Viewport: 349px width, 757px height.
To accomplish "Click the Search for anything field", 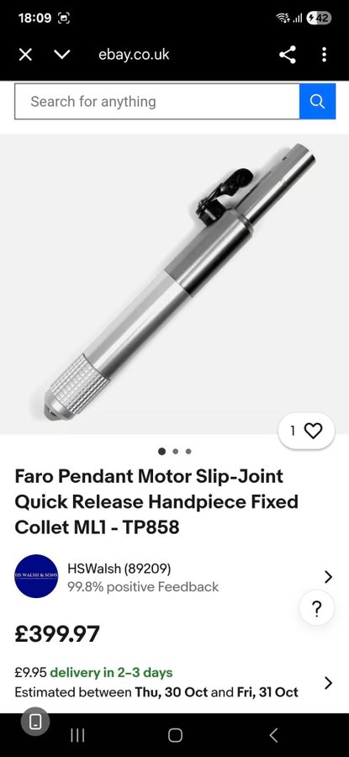I will click(x=157, y=102).
